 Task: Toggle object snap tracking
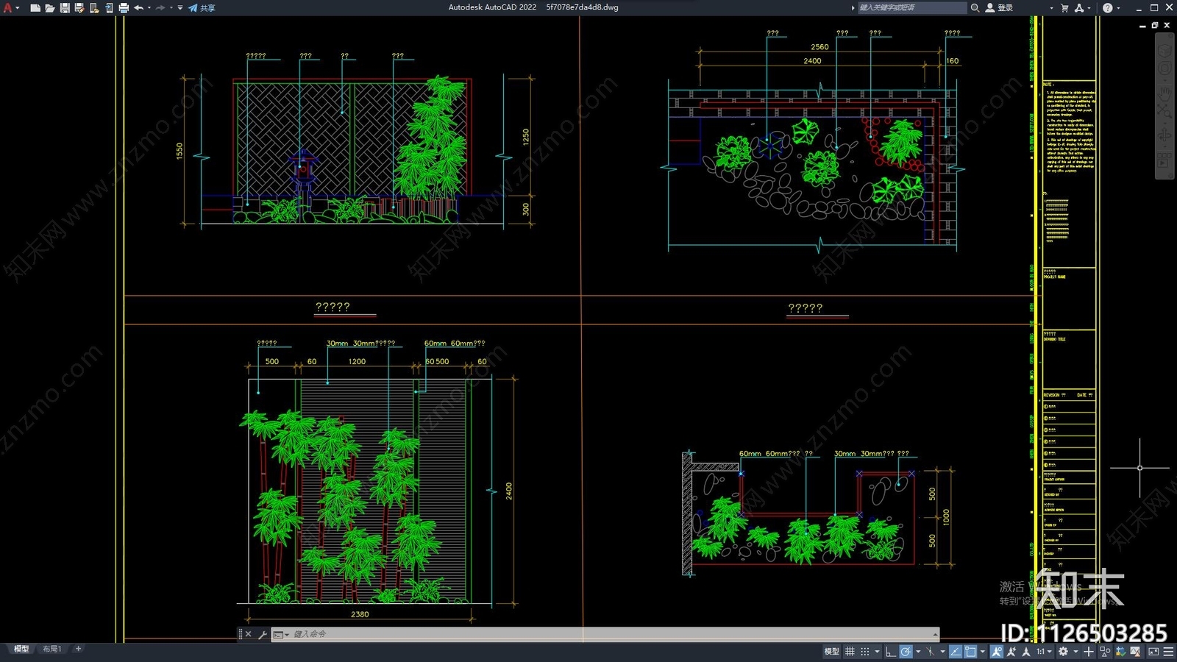point(956,652)
